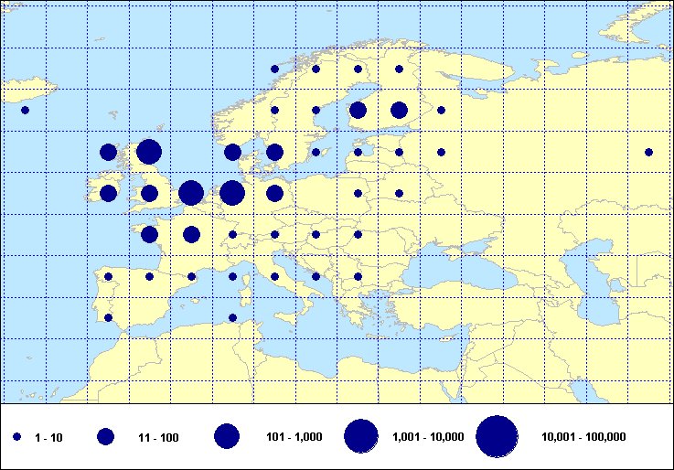The width and height of the screenshot is (674, 470).
Task: Click the "1 - 10" legend label text
Action: pyautogui.click(x=49, y=438)
